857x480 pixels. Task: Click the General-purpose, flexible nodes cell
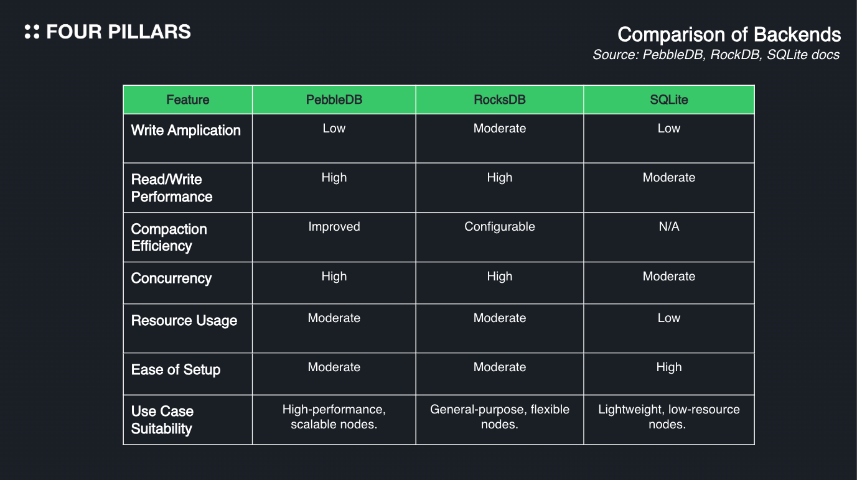click(500, 417)
